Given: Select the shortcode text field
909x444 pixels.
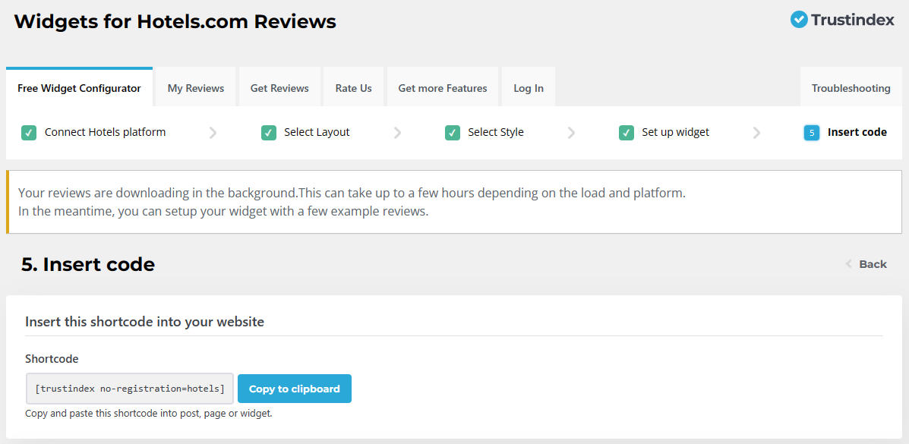Looking at the screenshot, I should tap(129, 388).
